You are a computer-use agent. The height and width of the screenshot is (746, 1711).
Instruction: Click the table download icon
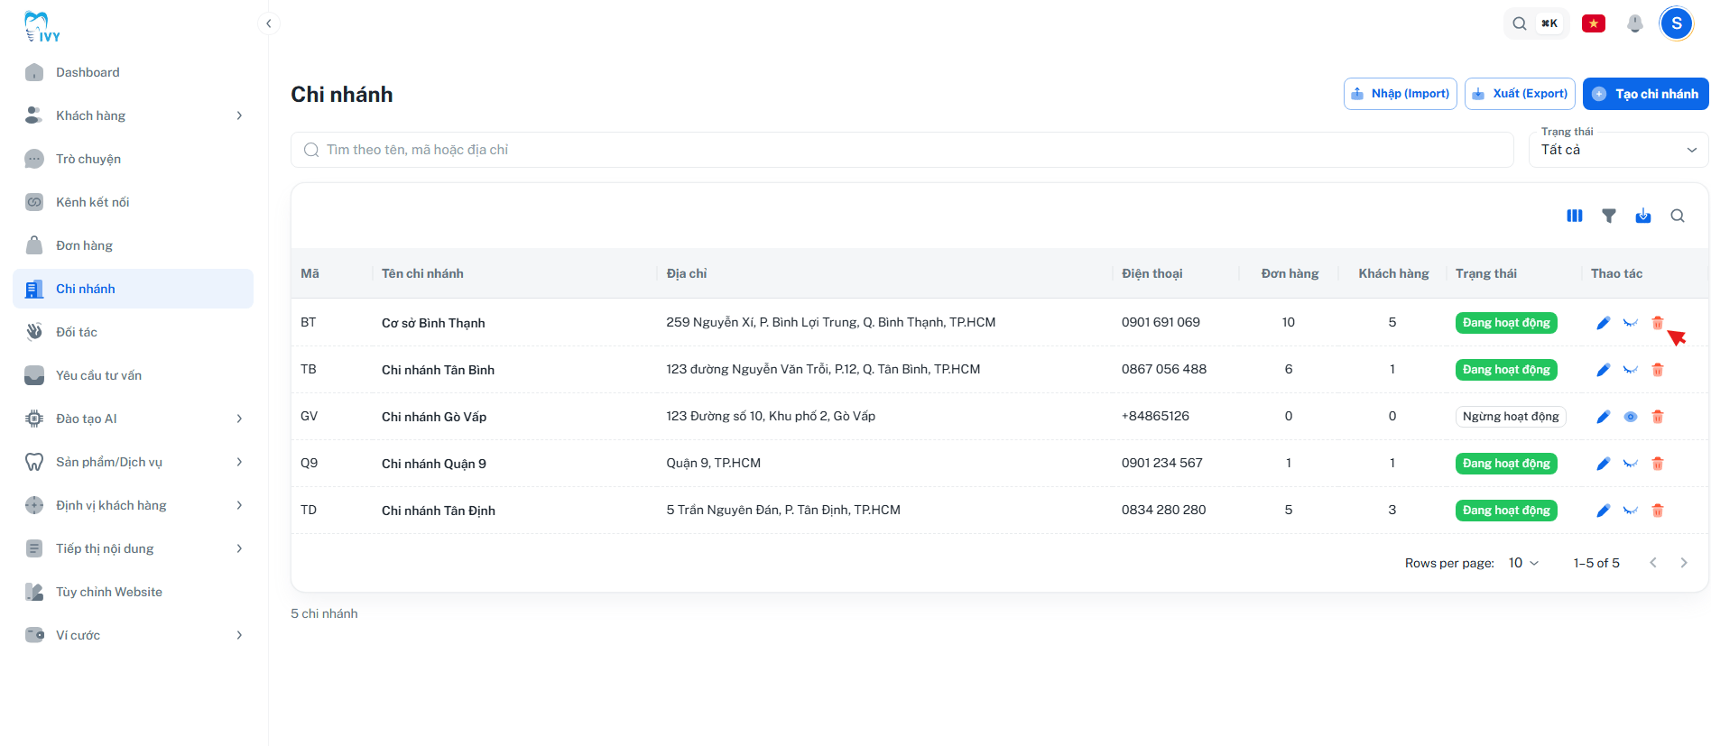(1643, 216)
